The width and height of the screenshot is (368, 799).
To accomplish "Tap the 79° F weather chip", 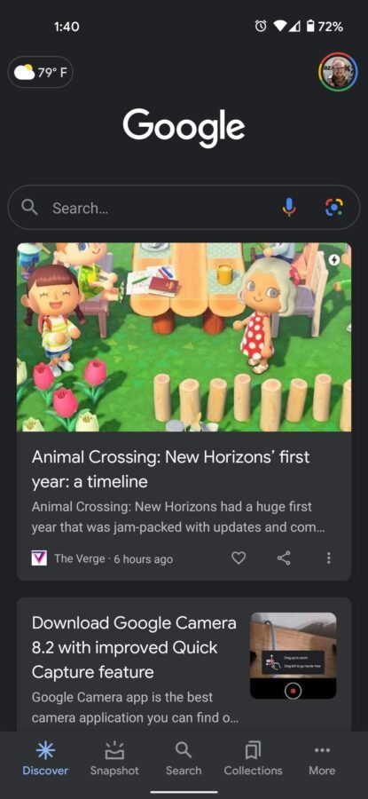I will pyautogui.click(x=40, y=73).
